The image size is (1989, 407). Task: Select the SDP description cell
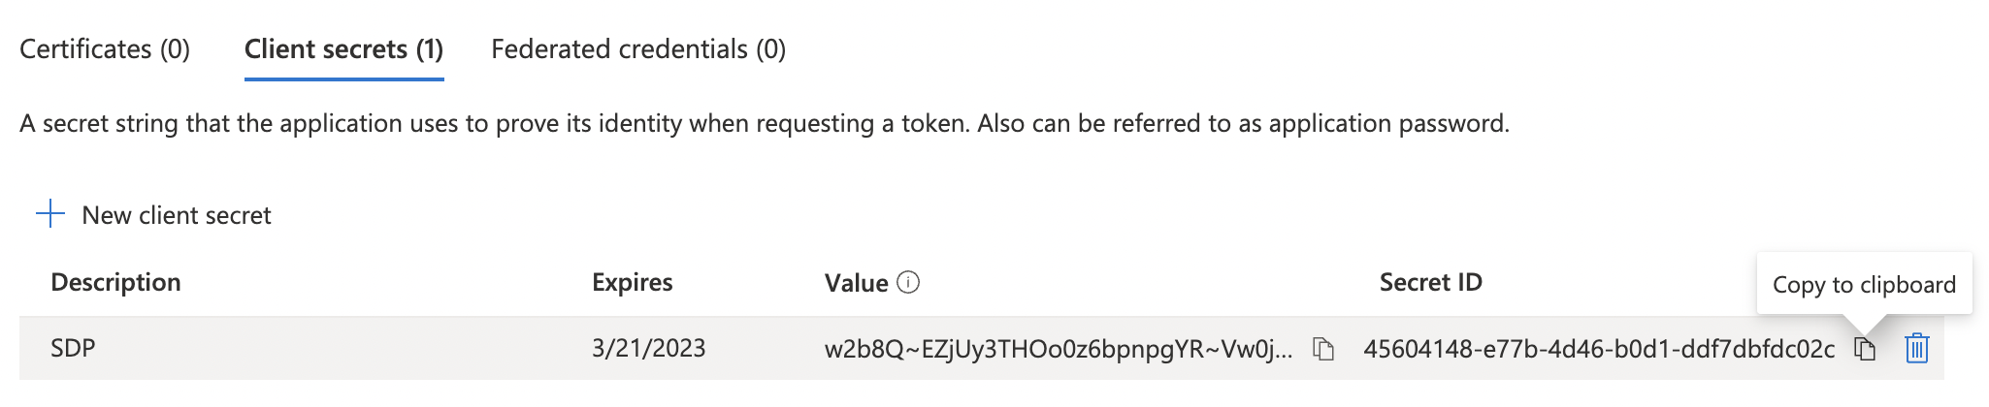[x=73, y=348]
